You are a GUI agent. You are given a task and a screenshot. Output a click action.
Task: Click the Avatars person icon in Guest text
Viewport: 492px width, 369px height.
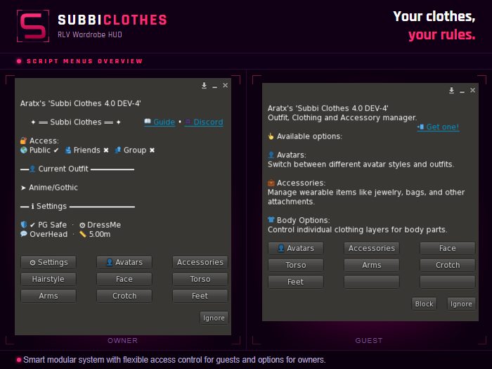(x=271, y=155)
